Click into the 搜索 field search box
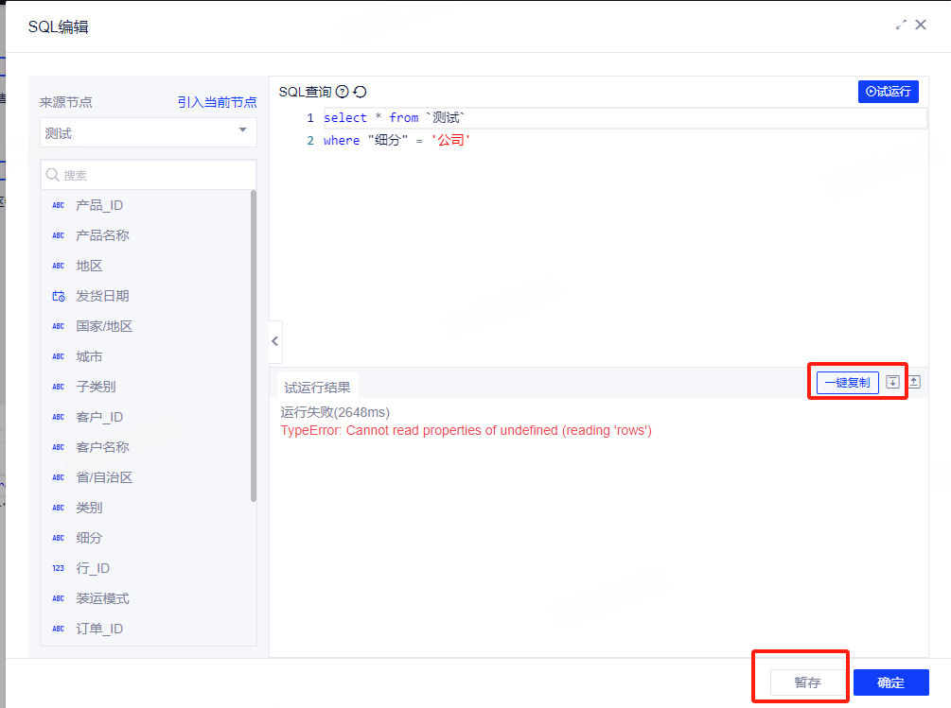Image resolution: width=951 pixels, height=708 pixels. pyautogui.click(x=149, y=175)
